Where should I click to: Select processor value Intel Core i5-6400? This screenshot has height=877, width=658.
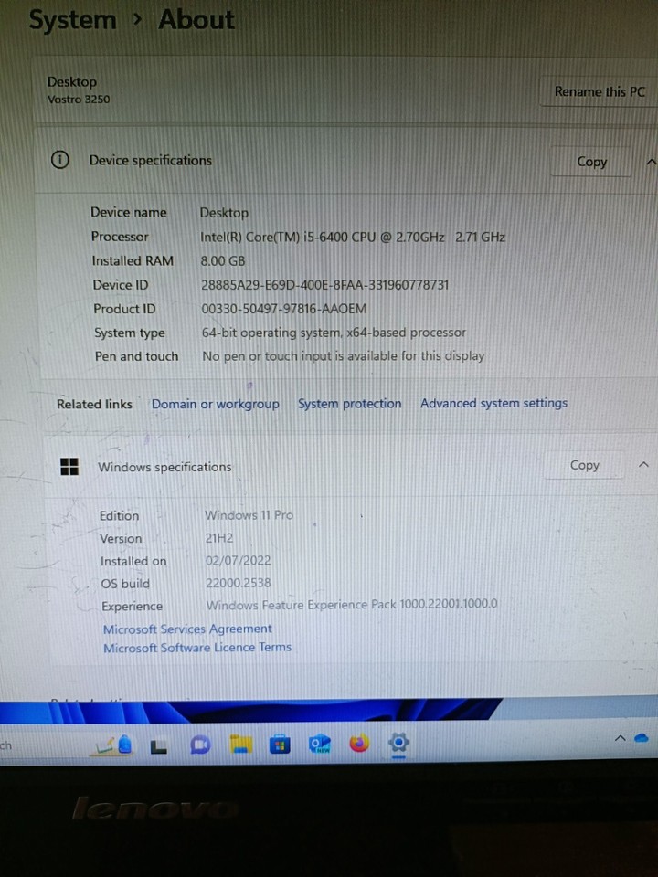[x=353, y=238]
